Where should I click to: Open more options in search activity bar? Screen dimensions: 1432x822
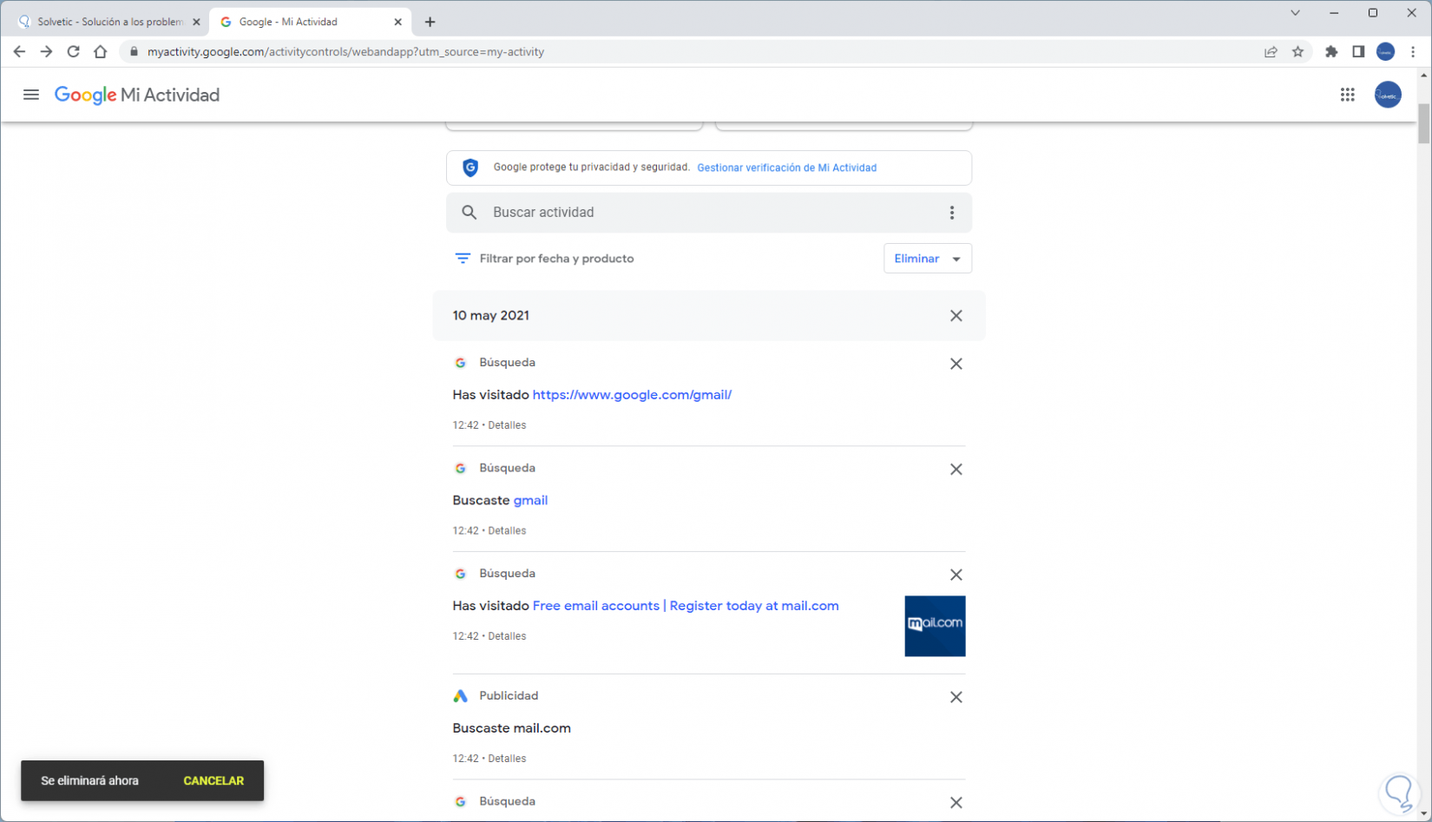coord(952,213)
